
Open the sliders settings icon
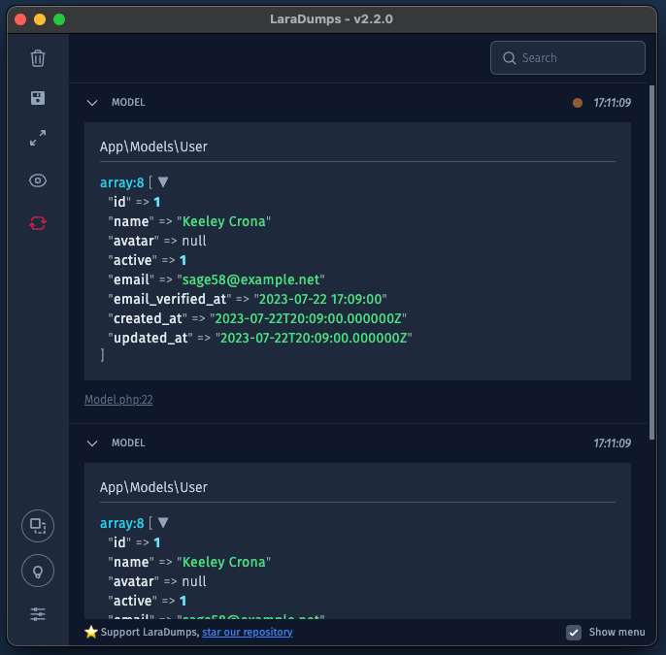pyautogui.click(x=38, y=614)
